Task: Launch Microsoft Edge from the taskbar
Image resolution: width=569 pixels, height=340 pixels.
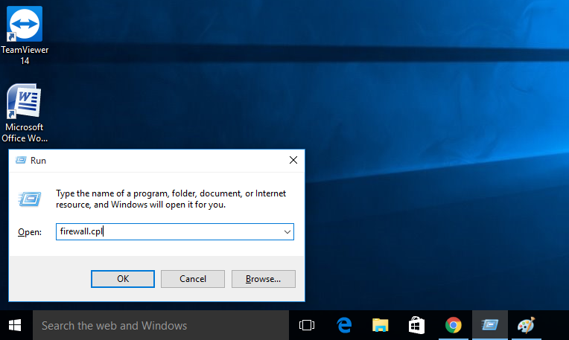Action: 344,325
